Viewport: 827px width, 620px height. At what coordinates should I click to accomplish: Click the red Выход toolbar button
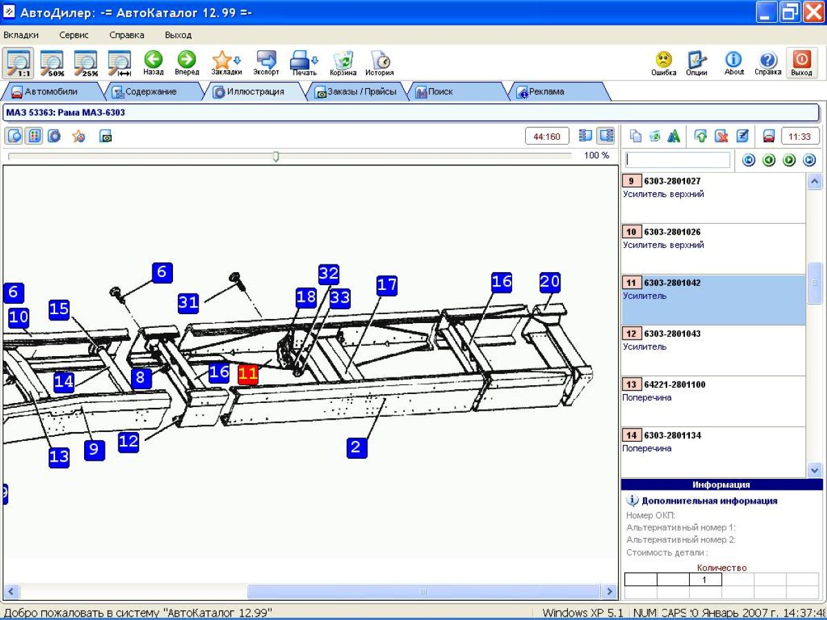click(x=802, y=63)
